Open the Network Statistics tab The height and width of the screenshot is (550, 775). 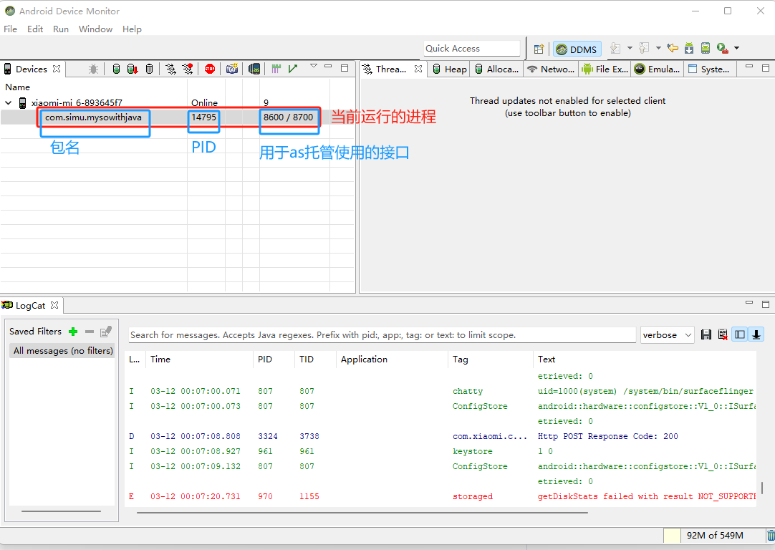click(x=551, y=69)
